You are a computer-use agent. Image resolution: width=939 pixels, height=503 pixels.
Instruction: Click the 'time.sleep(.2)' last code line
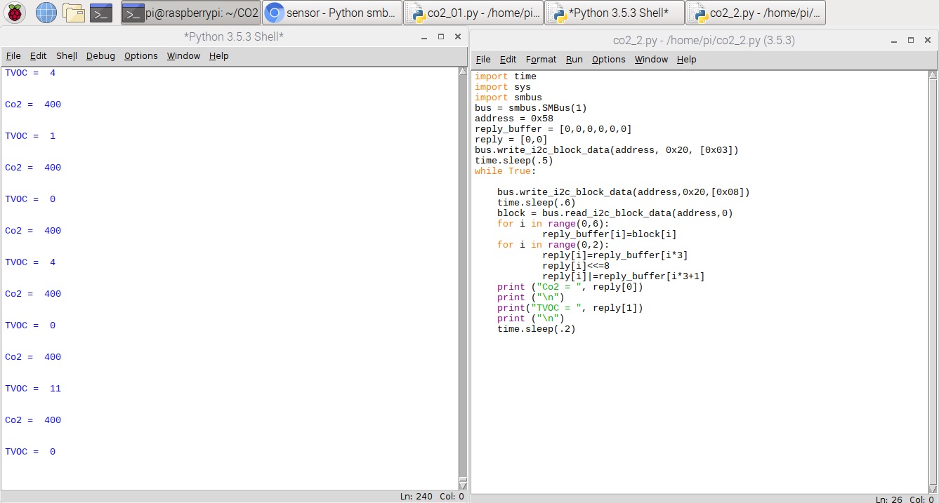(x=537, y=329)
